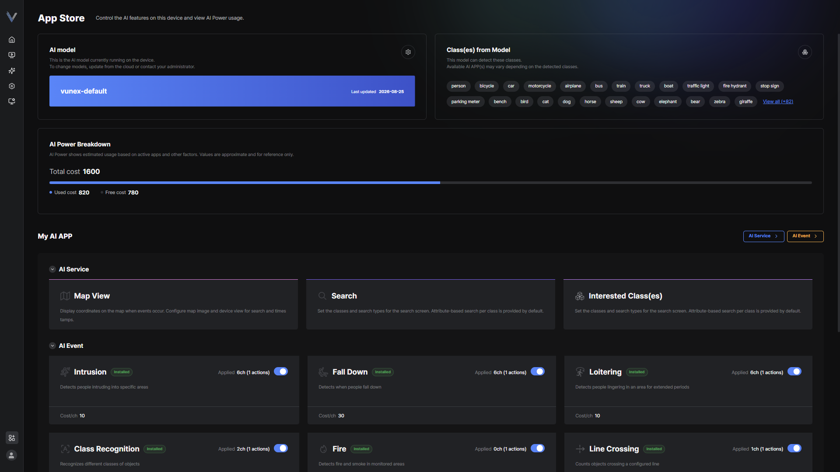Open the app grid icon in the sidebar

click(x=12, y=438)
